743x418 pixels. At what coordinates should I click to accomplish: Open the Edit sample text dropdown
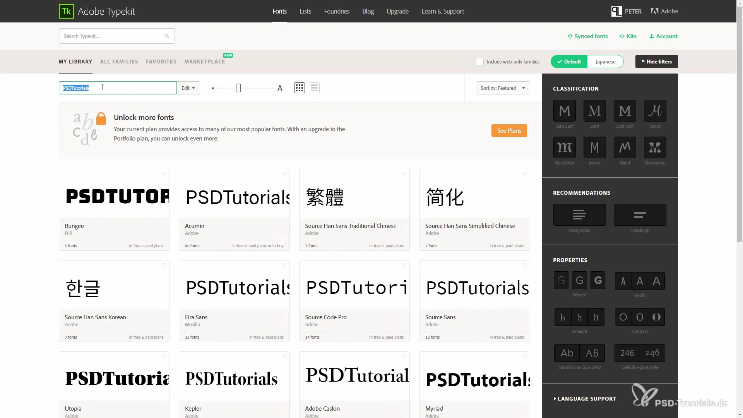click(x=188, y=88)
